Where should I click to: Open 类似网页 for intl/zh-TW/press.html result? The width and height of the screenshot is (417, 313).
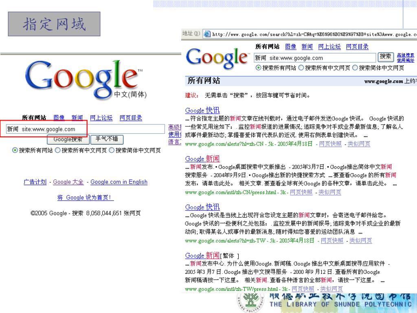coord(331,289)
